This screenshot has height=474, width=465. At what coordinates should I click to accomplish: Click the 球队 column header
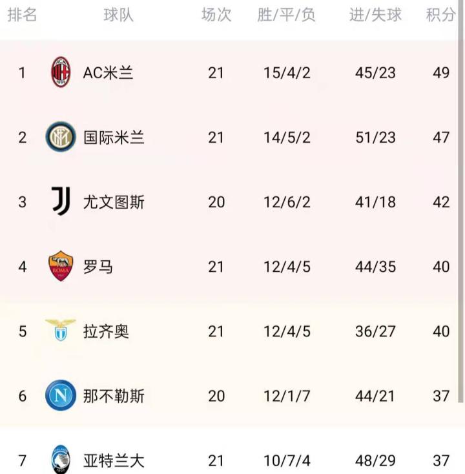point(118,15)
